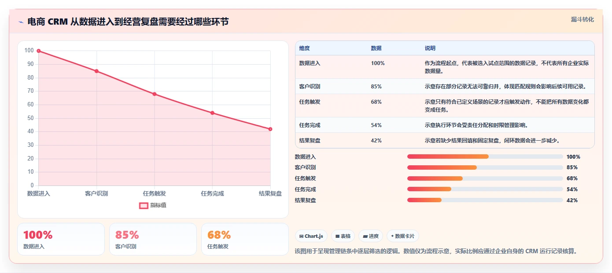The height and width of the screenshot is (273, 612).
Task: Click the icon in the 进度 chip
Action: pyautogui.click(x=365, y=236)
